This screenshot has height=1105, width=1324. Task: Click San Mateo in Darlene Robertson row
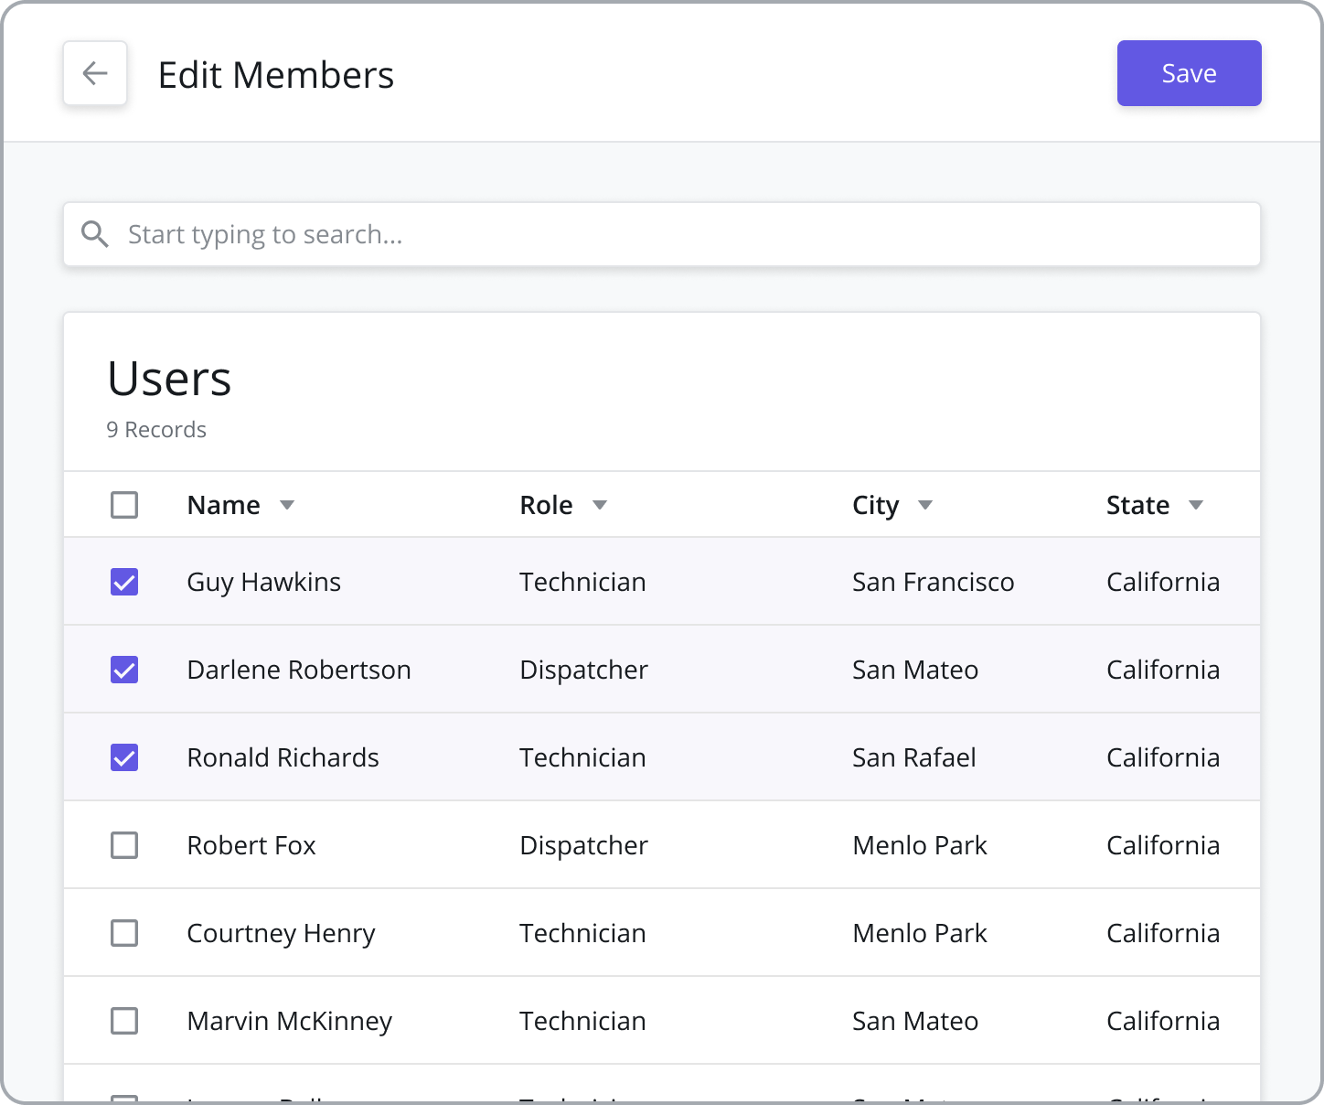[915, 670]
